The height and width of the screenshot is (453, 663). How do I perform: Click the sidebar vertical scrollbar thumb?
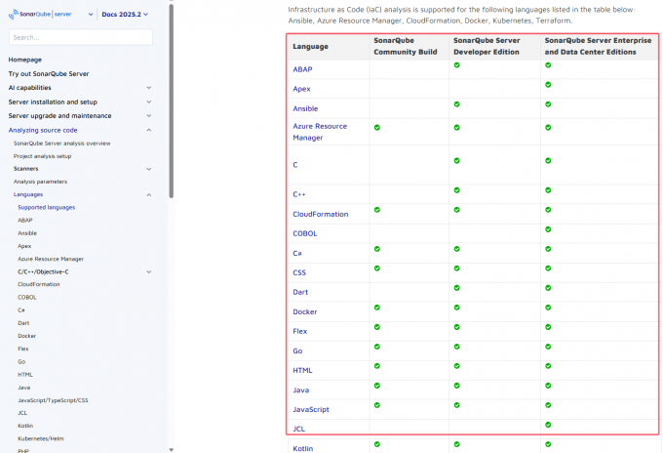[x=172, y=101]
